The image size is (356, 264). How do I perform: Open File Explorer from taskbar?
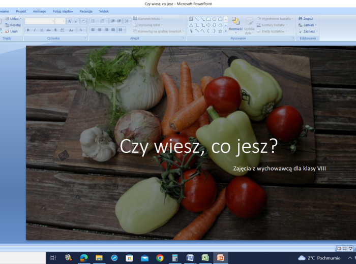[x=99, y=258]
